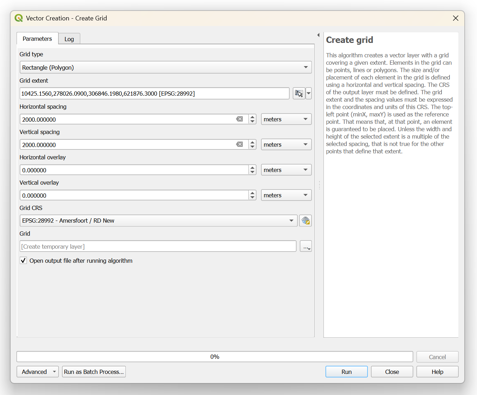This screenshot has height=395, width=477.
Task: Open the Advanced options menu
Action: (x=37, y=372)
